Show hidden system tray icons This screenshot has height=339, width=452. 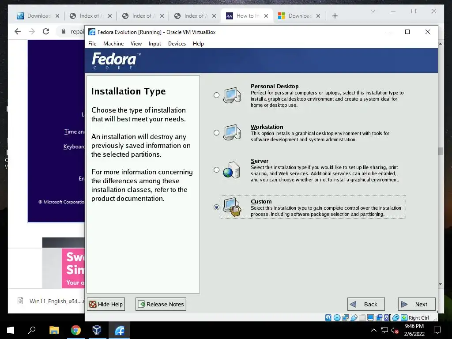coord(373,330)
